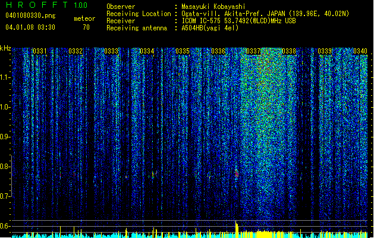Click the 0339 time marker
The width and height of the screenshot is (374, 238).
tap(325, 51)
